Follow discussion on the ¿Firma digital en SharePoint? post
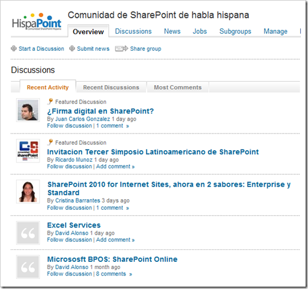Image resolution: width=308 pixels, height=289 pixels. pyautogui.click(x=69, y=126)
